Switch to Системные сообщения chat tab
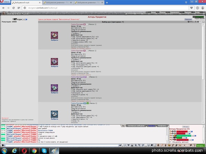The width and height of the screenshot is (206, 154). 136,126
